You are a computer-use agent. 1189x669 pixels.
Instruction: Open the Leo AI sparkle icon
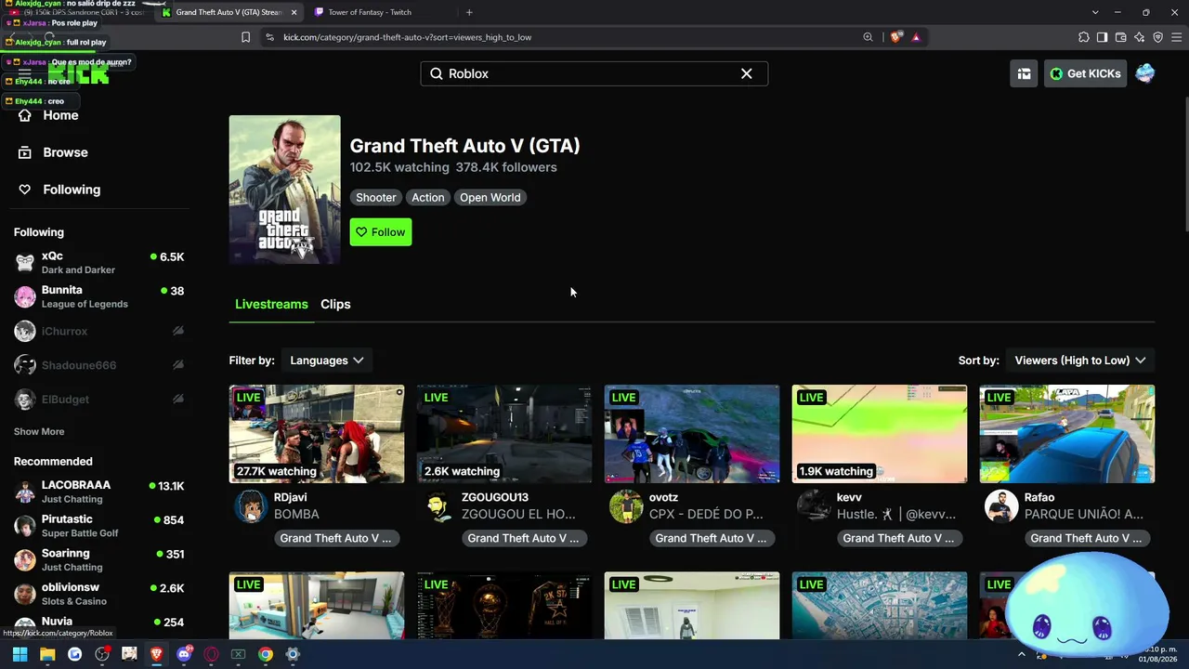pyautogui.click(x=1139, y=37)
